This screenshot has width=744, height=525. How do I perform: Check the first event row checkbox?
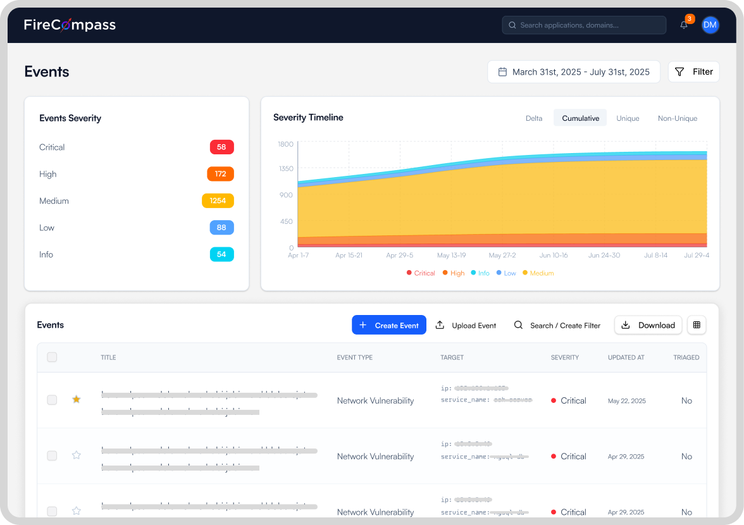[x=52, y=400]
